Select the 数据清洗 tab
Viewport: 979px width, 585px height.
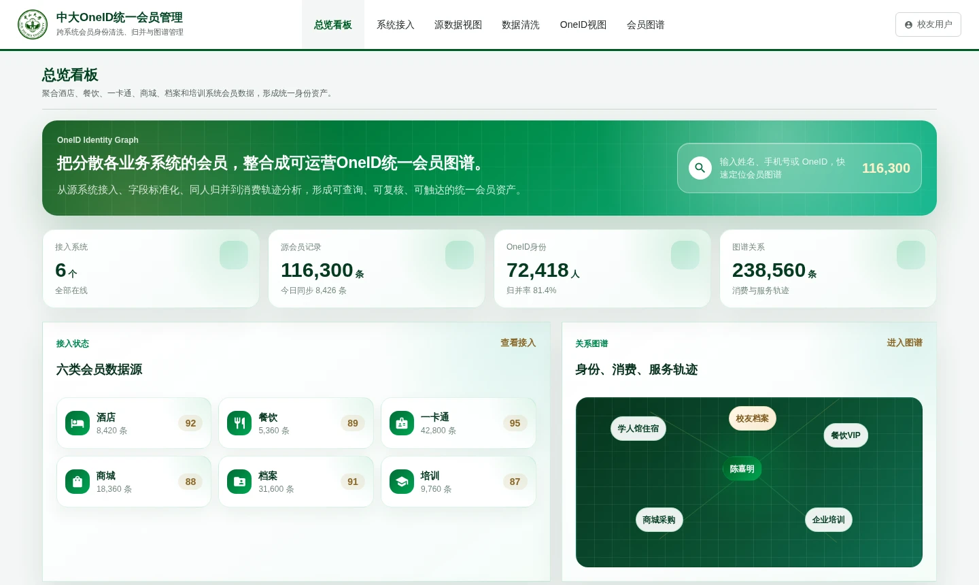(521, 24)
